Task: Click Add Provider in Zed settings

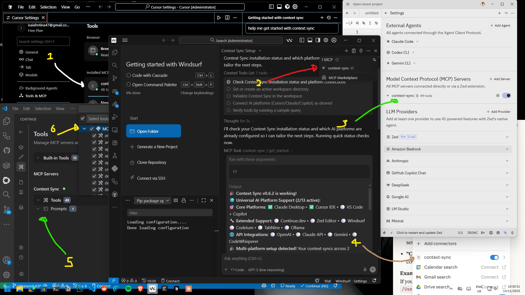Action: pos(498,112)
